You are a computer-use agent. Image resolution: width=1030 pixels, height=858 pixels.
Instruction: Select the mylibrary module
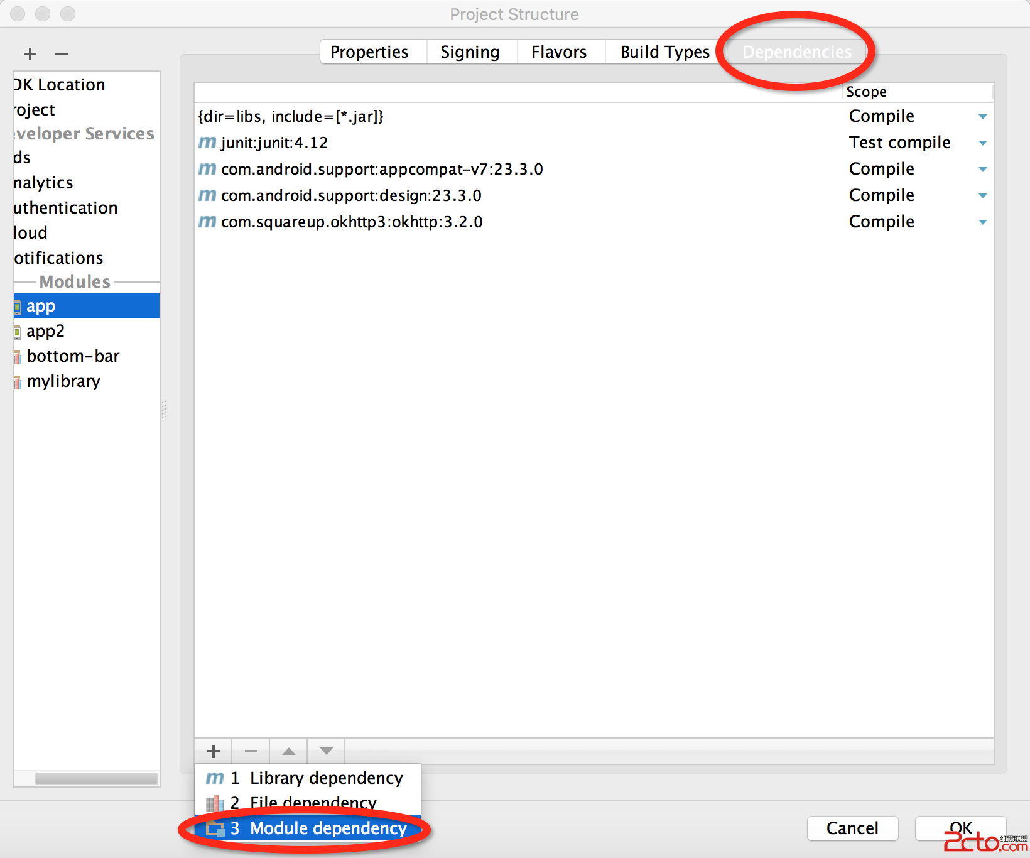point(87,381)
